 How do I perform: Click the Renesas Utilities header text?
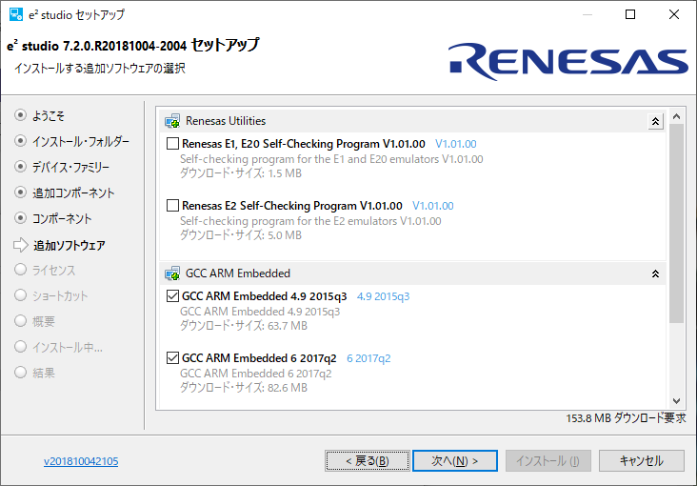tap(226, 121)
